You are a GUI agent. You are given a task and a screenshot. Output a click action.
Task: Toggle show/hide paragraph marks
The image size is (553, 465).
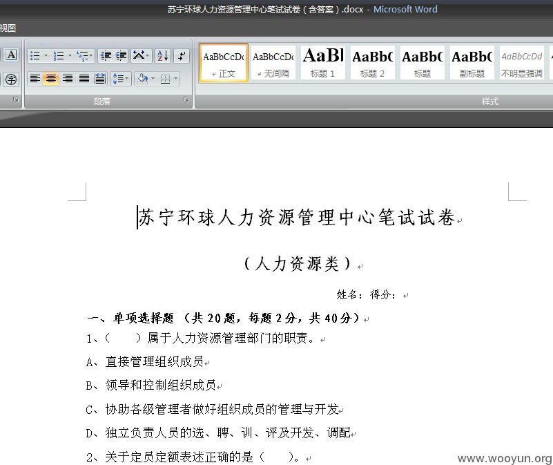[182, 56]
